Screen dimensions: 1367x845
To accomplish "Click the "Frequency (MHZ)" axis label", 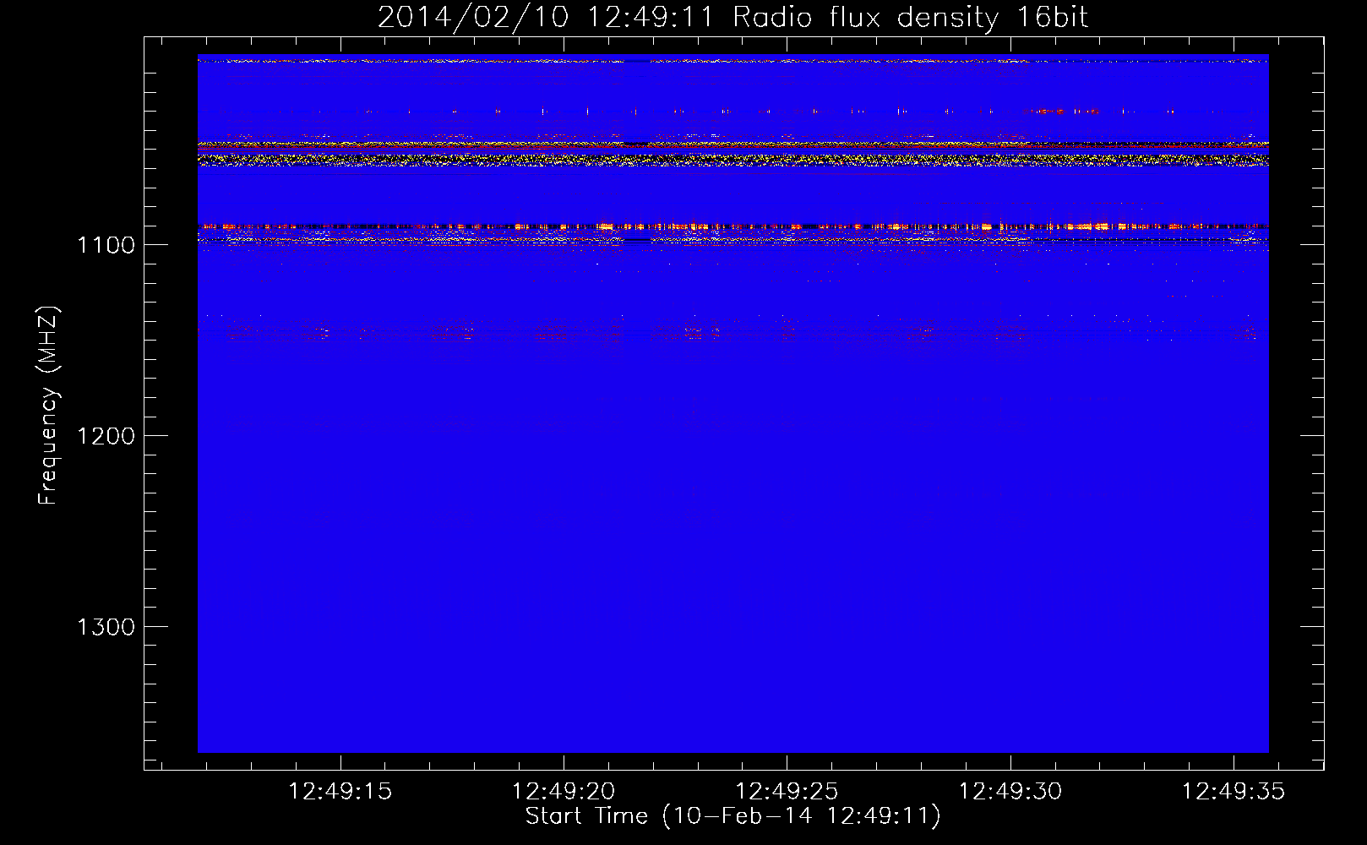I will [48, 406].
